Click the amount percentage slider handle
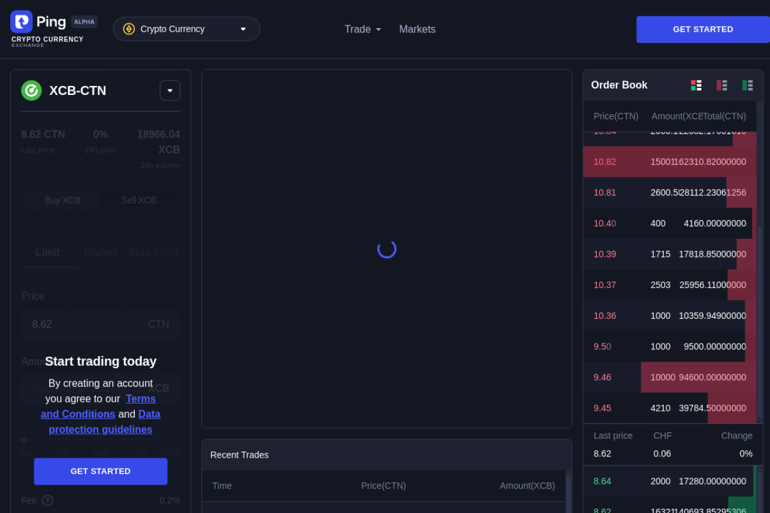This screenshot has height=513, width=770. coord(24,440)
